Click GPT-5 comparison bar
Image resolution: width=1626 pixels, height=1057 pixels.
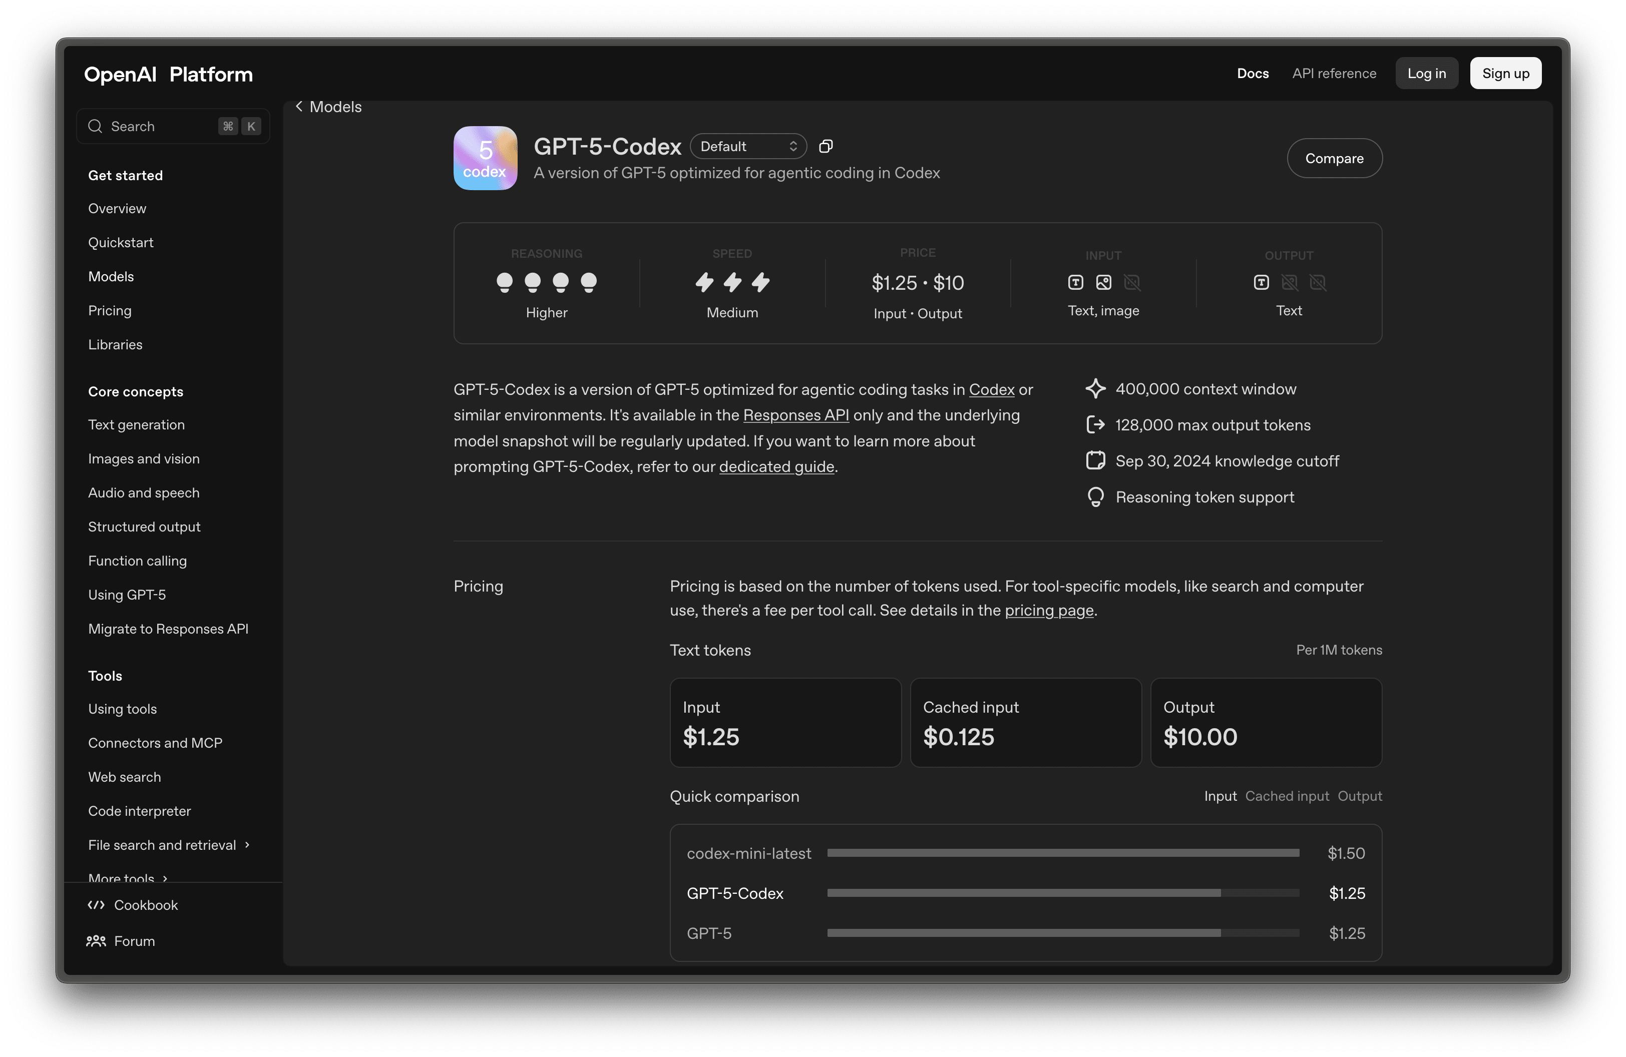tap(1062, 933)
